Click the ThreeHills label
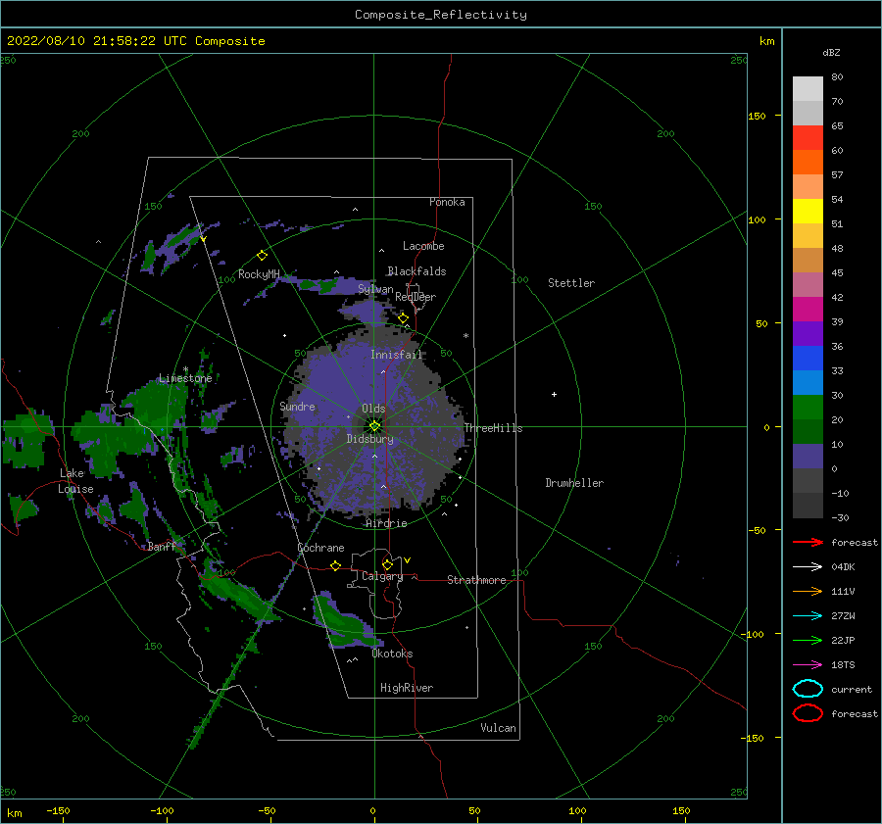This screenshot has height=824, width=882. click(493, 428)
